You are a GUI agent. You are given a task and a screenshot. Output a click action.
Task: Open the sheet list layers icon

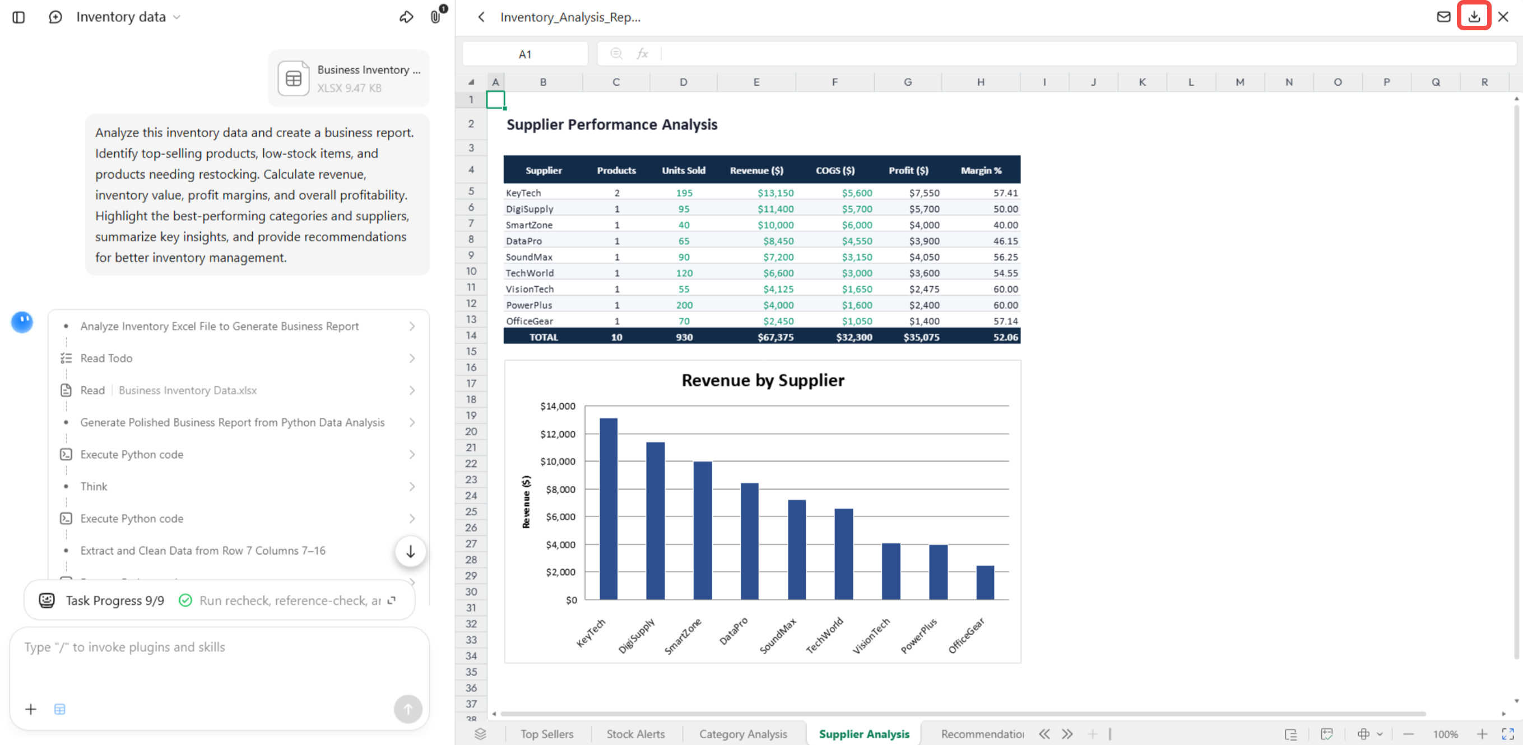tap(480, 734)
